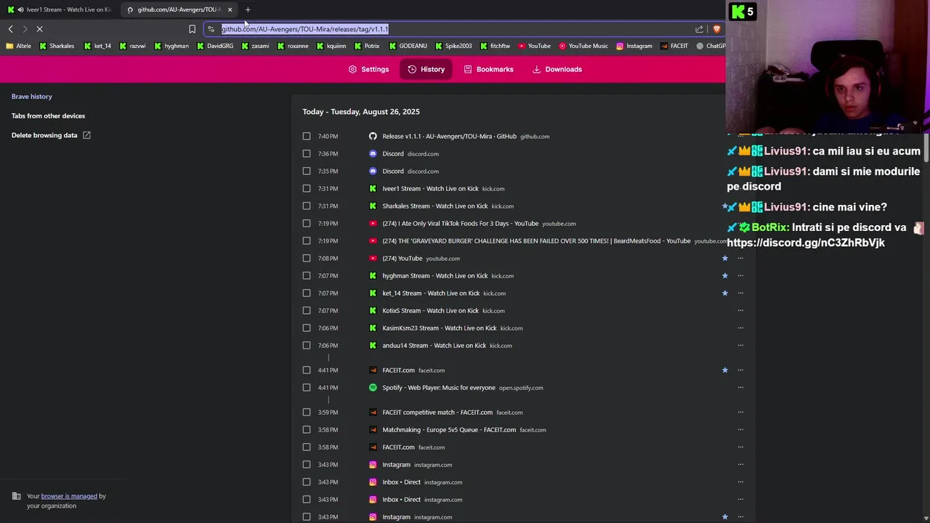
Task: Open Spike2003 bookmark
Action: click(453, 46)
